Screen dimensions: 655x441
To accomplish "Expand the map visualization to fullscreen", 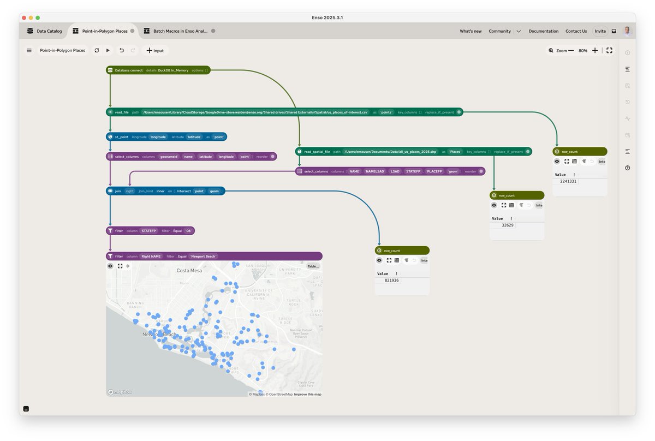I will 120,266.
